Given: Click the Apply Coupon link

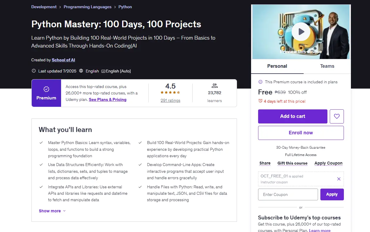Looking at the screenshot, I should 328,163.
